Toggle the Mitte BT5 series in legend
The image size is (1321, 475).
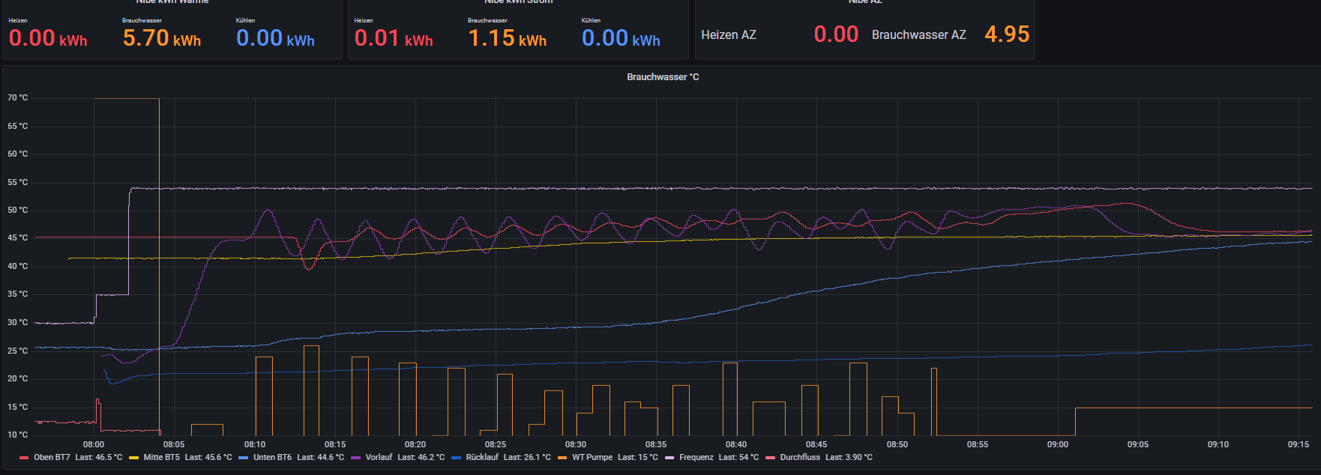(162, 457)
